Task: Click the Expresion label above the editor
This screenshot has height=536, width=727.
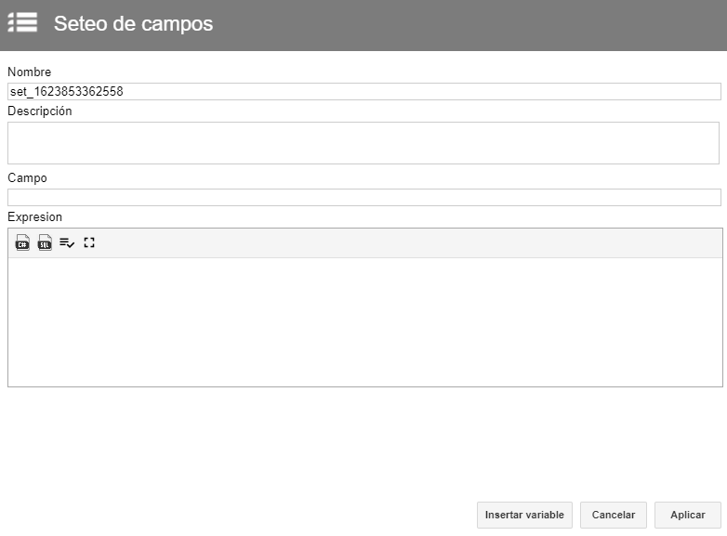Action: [34, 216]
